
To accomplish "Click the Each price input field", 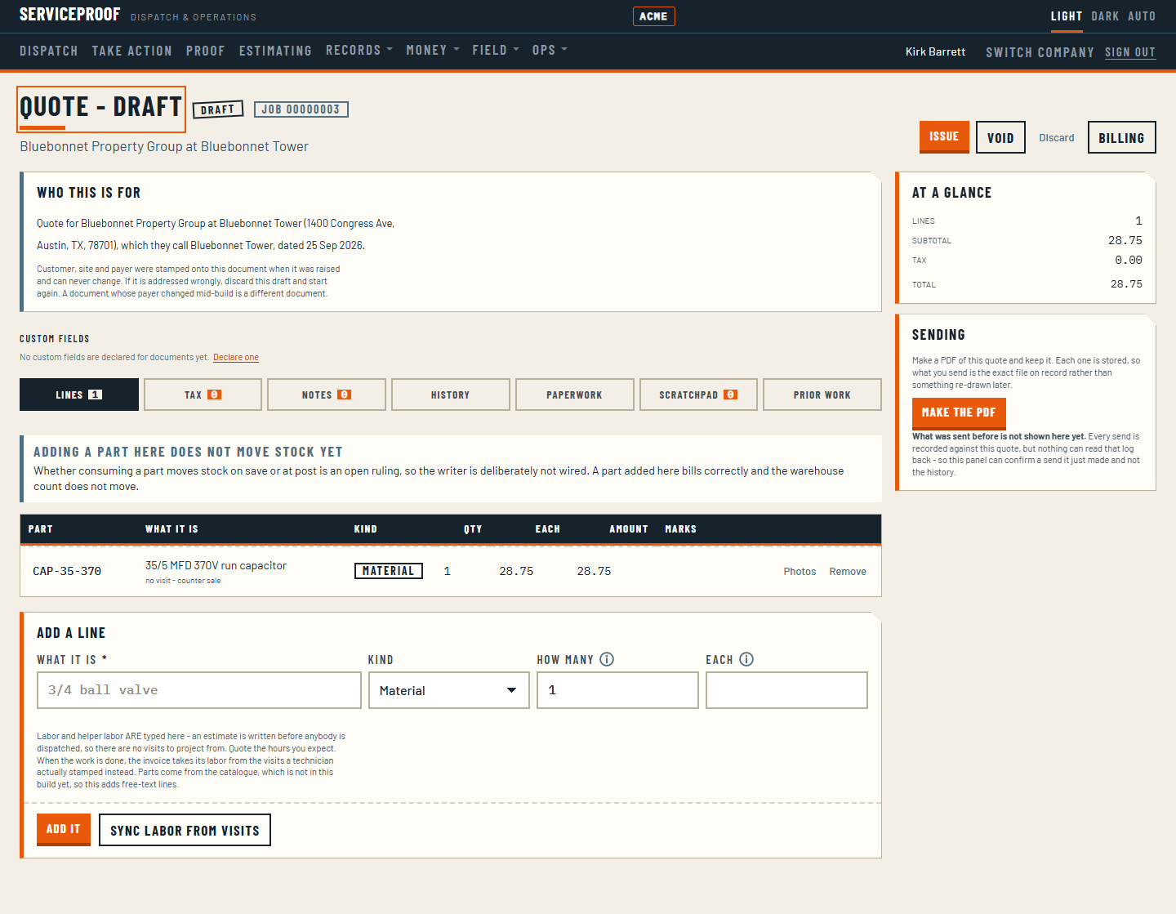I will point(786,690).
